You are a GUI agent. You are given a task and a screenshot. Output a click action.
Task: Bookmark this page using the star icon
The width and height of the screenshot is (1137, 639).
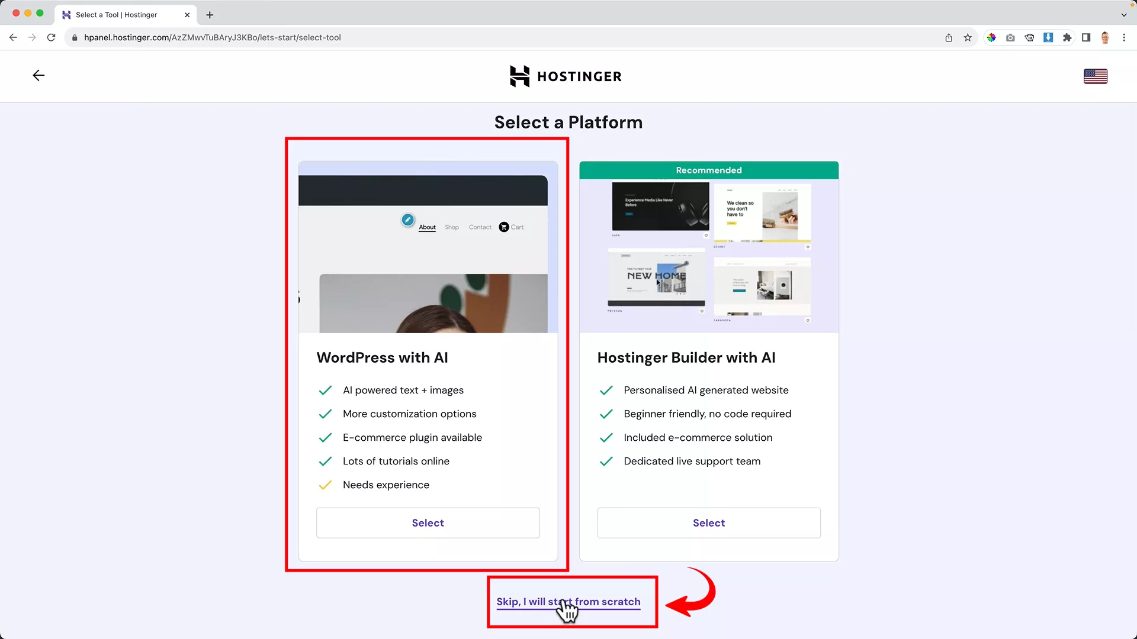click(968, 37)
